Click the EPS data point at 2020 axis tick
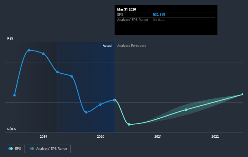 point(100,104)
